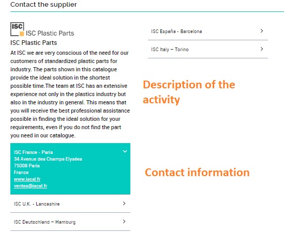This screenshot has width=284, height=234.
Task: Click the orange Contact information annotation
Action: (x=197, y=173)
